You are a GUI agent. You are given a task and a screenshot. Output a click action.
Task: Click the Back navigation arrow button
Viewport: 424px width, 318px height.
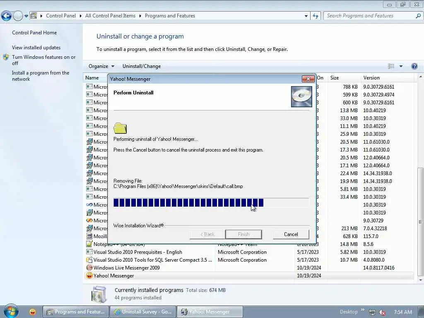click(6, 16)
